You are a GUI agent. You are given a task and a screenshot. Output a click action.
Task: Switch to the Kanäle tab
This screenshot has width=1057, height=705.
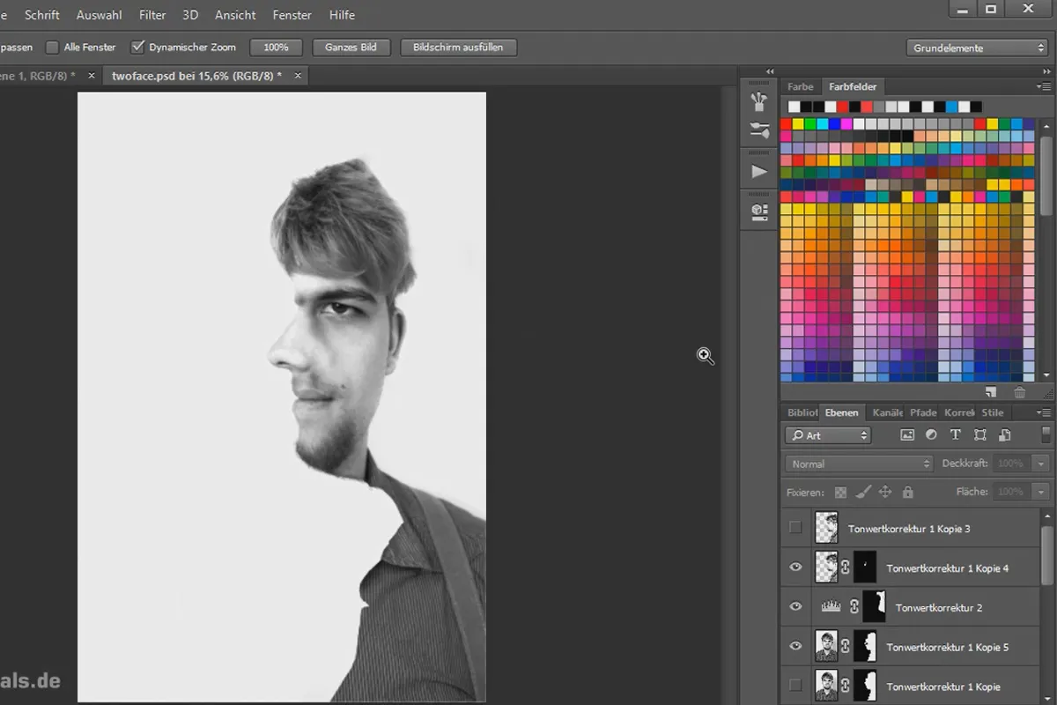coord(887,412)
